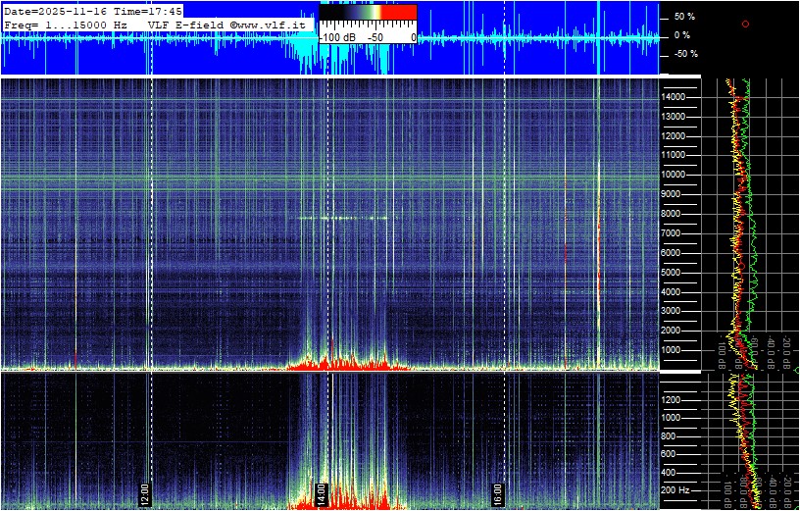
Task: Click the 50 % amplitude axis label
Action: (x=684, y=17)
